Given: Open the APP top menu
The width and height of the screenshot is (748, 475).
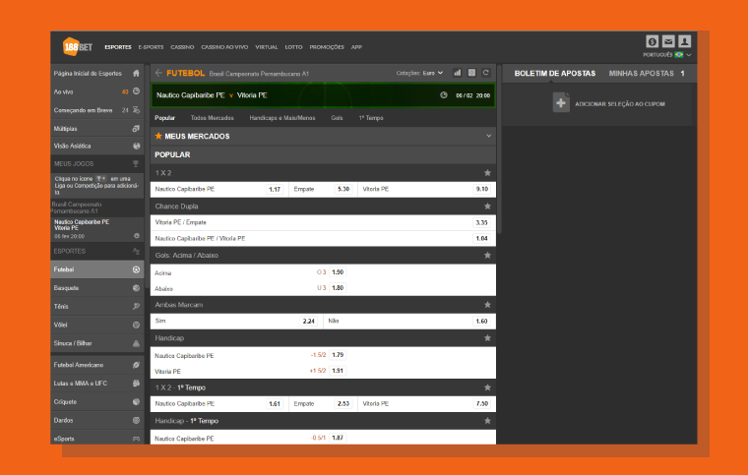Looking at the screenshot, I should 356,47.
